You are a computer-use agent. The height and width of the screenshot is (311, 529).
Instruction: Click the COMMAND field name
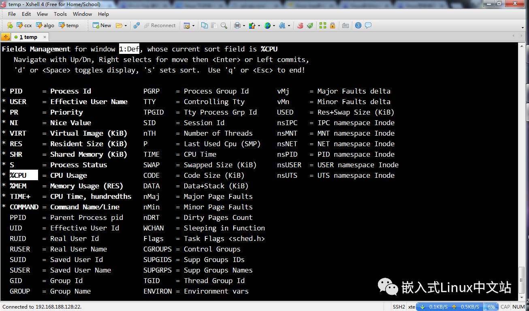(x=24, y=207)
